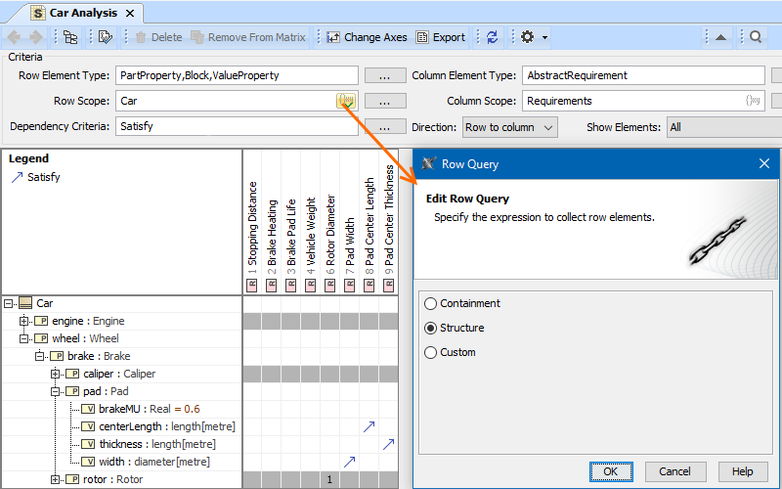Close the Row Query dialog

tap(764, 163)
